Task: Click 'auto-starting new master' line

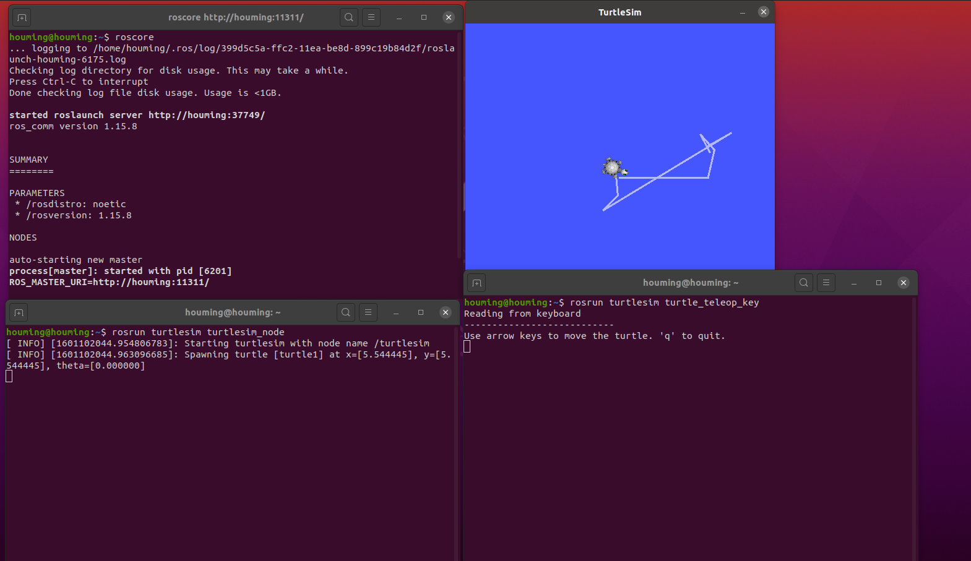Action: pyautogui.click(x=76, y=260)
